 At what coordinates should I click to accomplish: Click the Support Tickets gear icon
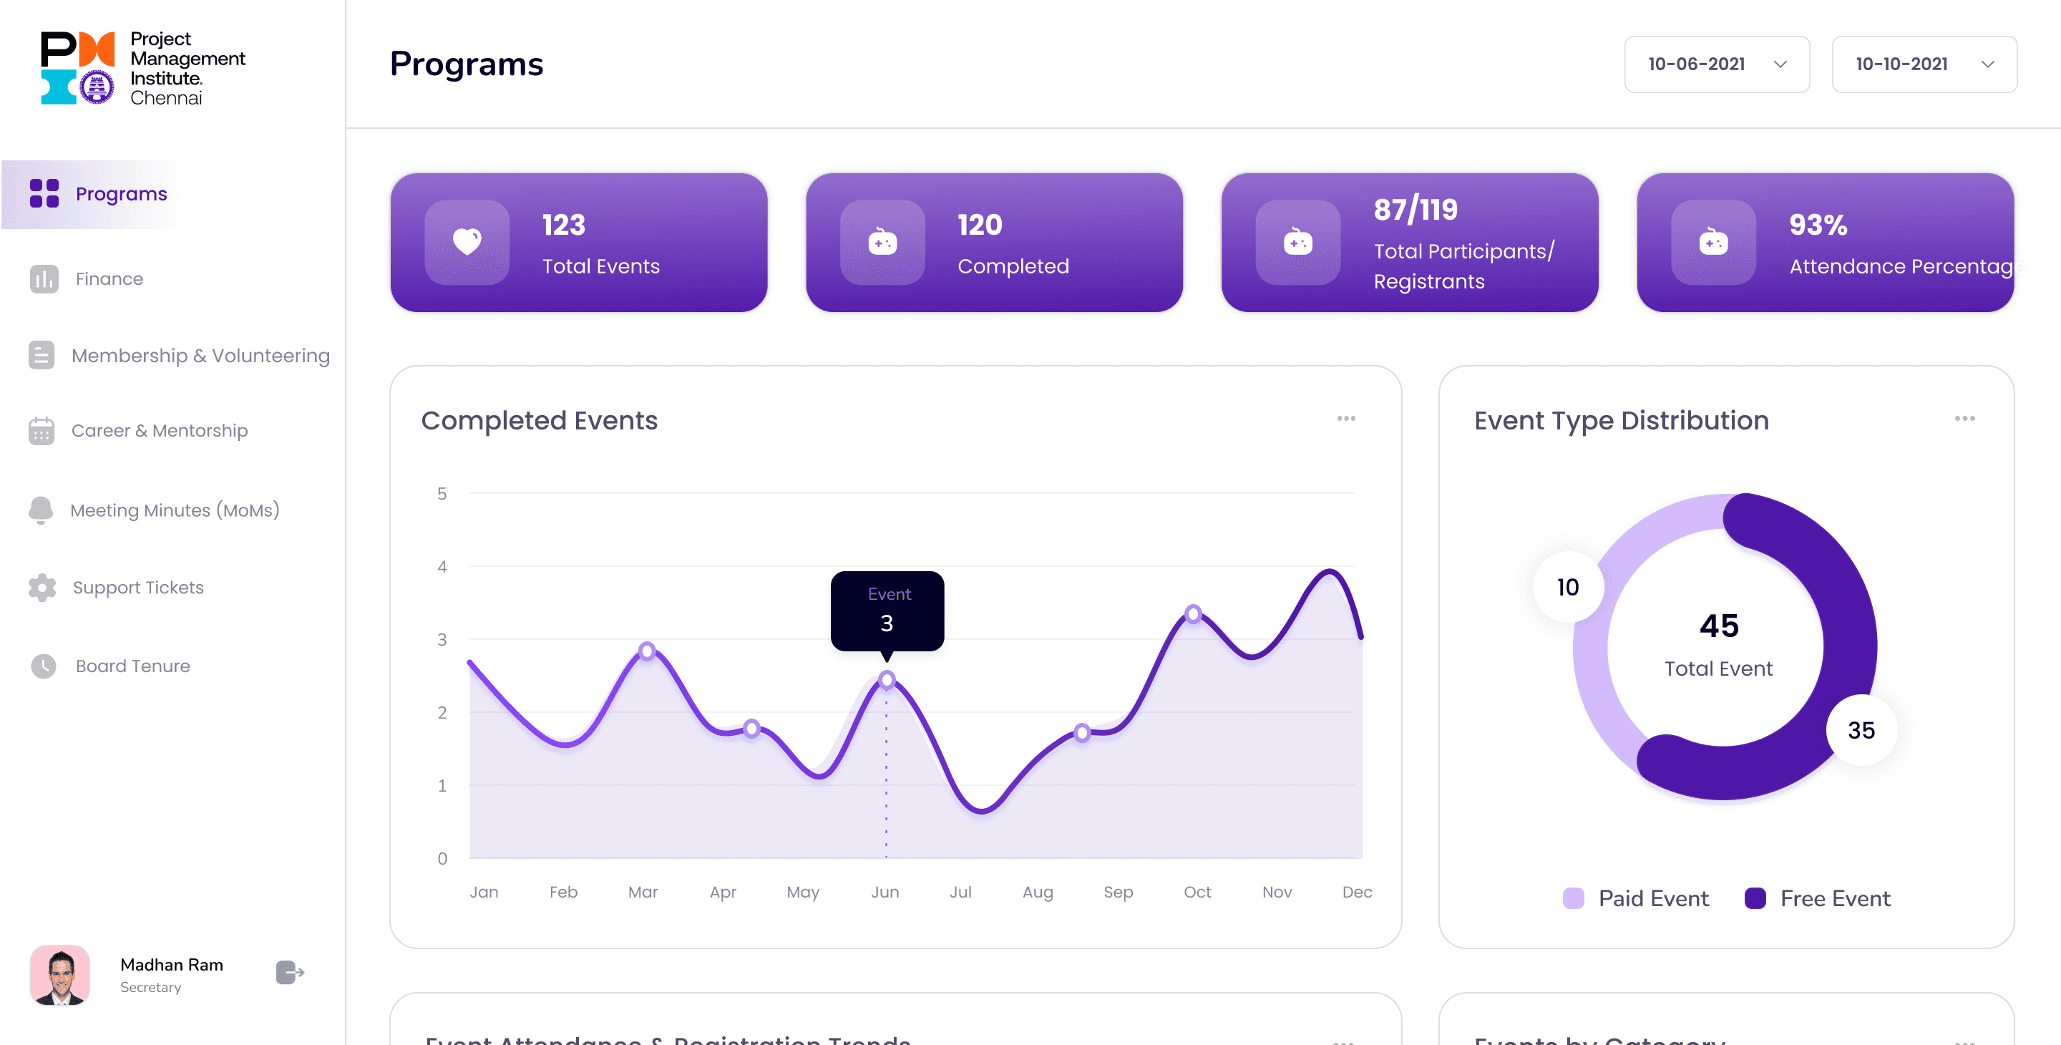[42, 588]
